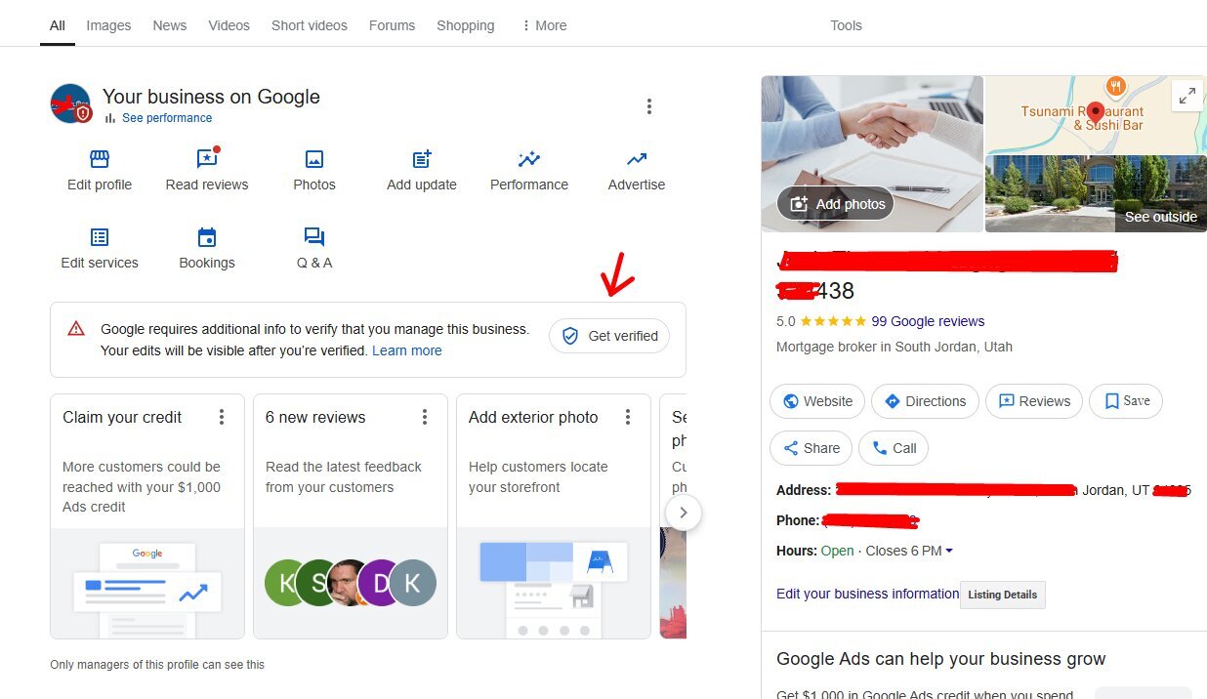1207x699 pixels.
Task: Switch to the Short videos tab
Action: point(310,25)
